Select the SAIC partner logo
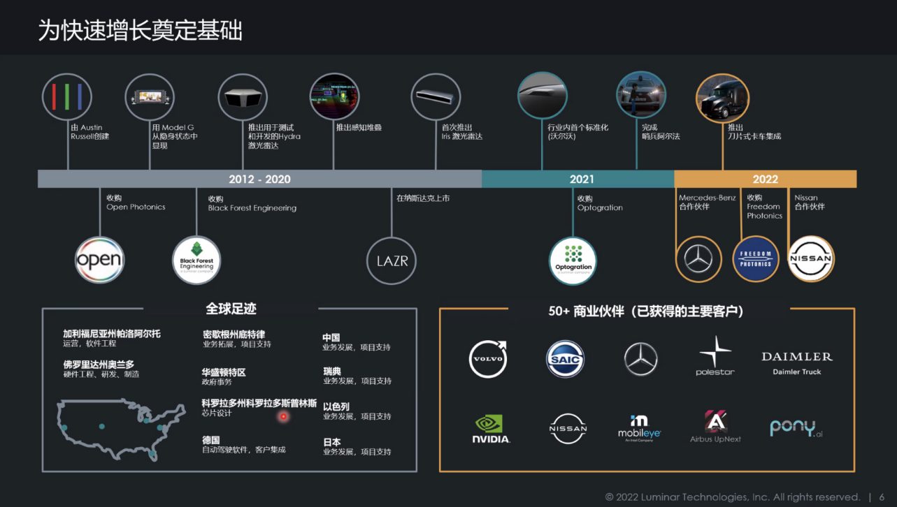 point(565,359)
